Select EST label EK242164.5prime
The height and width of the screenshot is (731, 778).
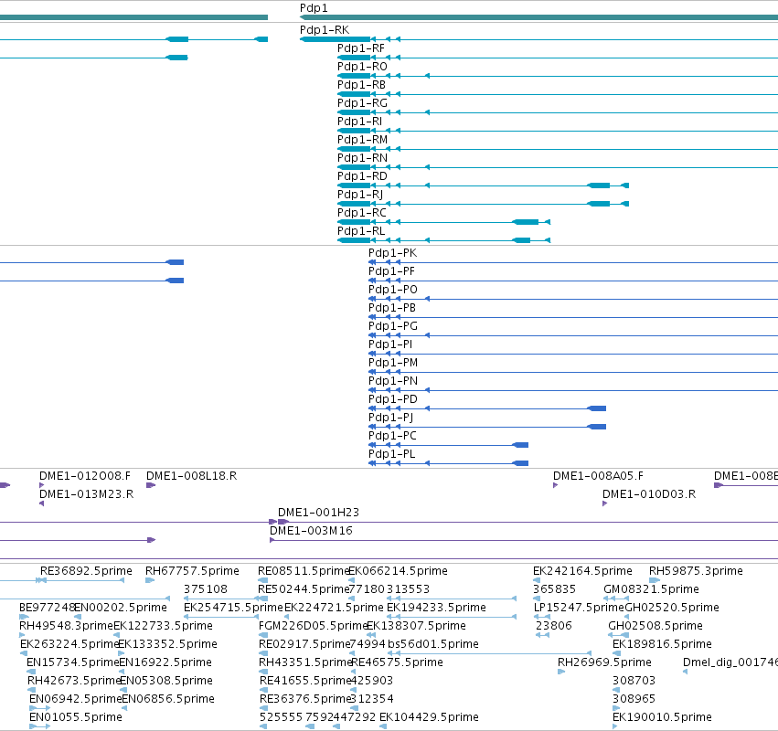pyautogui.click(x=582, y=571)
